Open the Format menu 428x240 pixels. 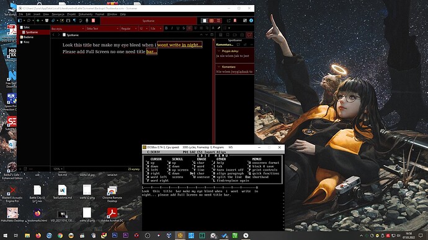click(100, 14)
